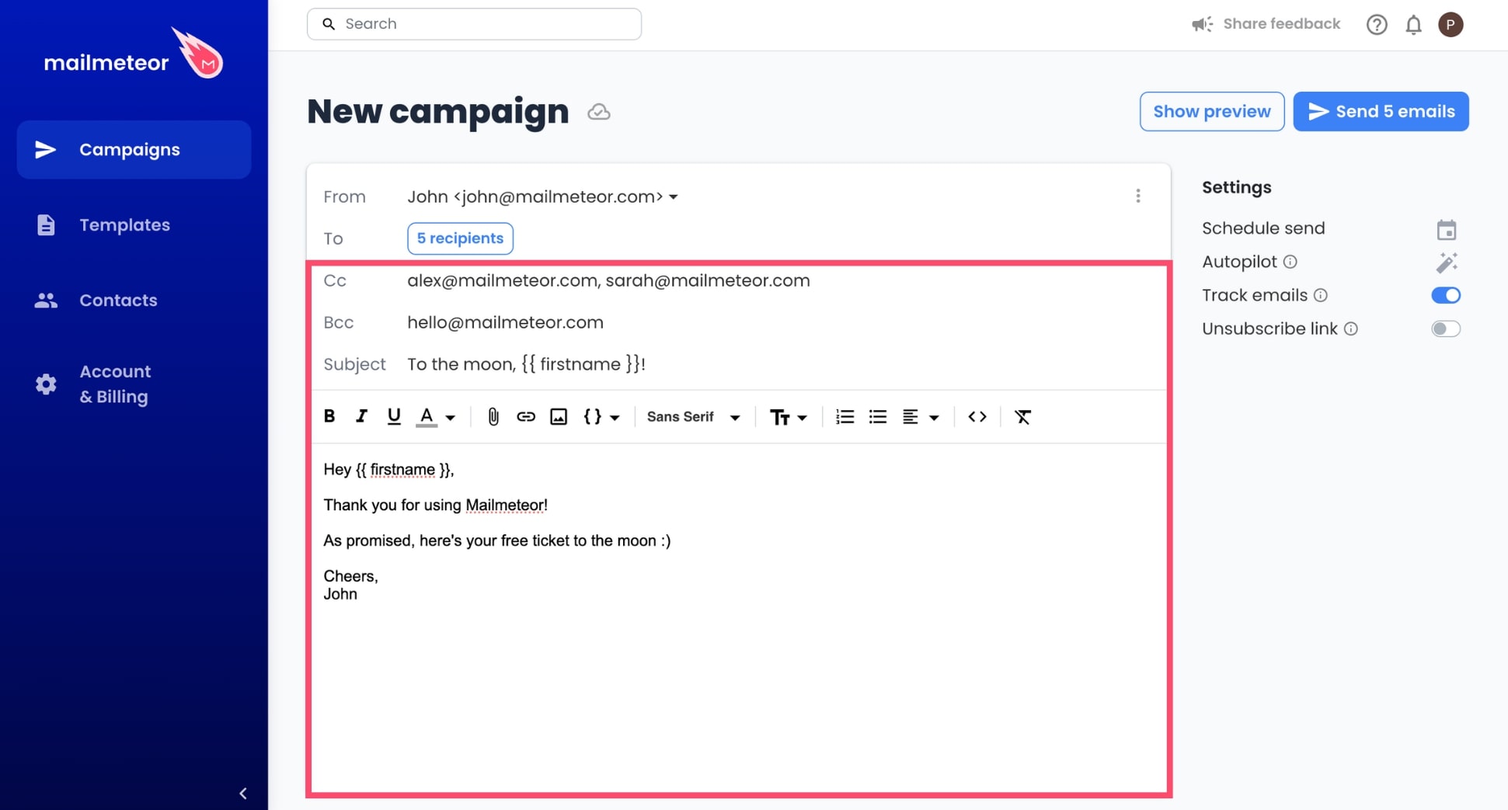Click the 5 recipients button

click(x=460, y=238)
